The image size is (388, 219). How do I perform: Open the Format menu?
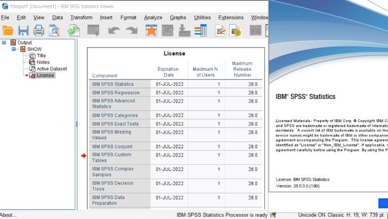tap(128, 17)
